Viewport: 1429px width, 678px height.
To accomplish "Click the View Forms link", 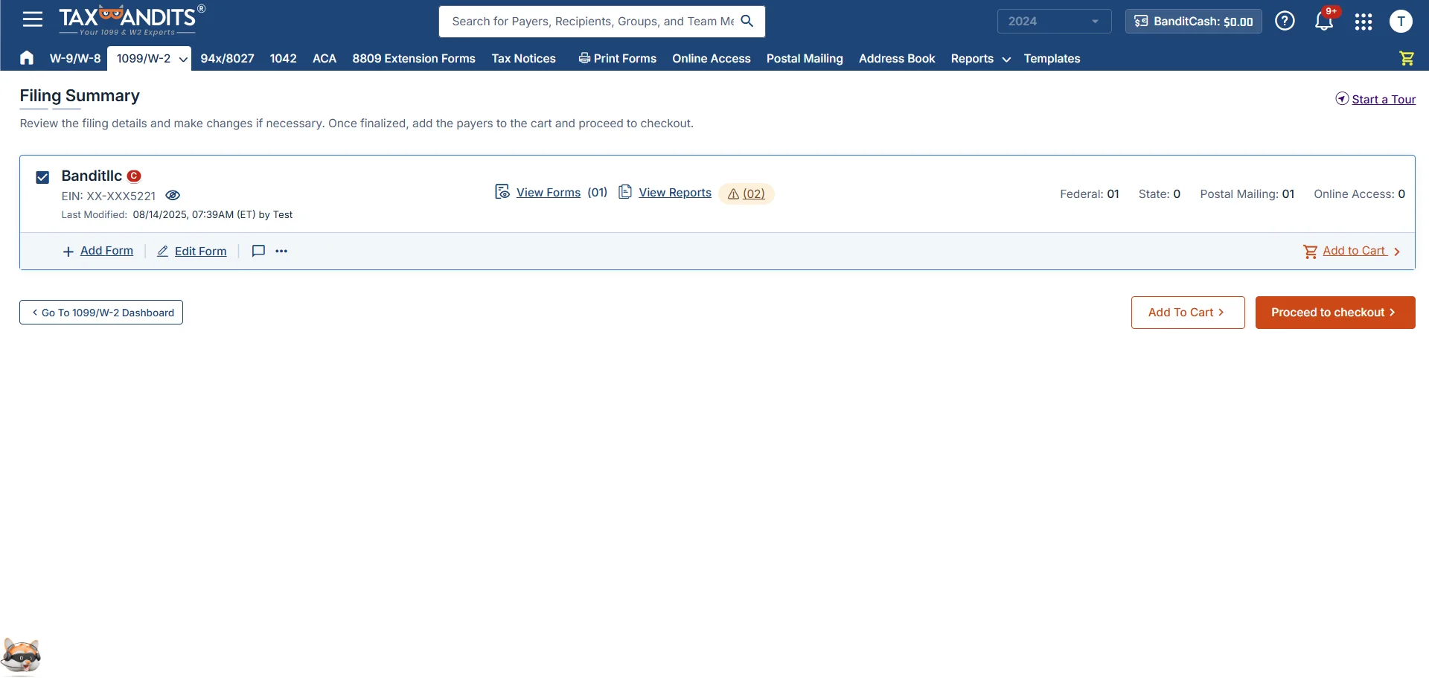I will [549, 192].
